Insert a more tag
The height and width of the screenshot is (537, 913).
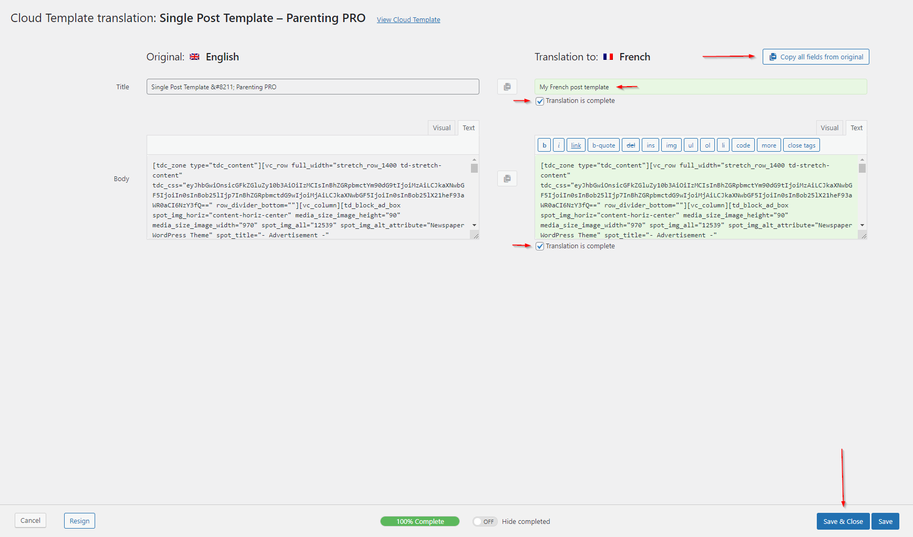coord(769,145)
